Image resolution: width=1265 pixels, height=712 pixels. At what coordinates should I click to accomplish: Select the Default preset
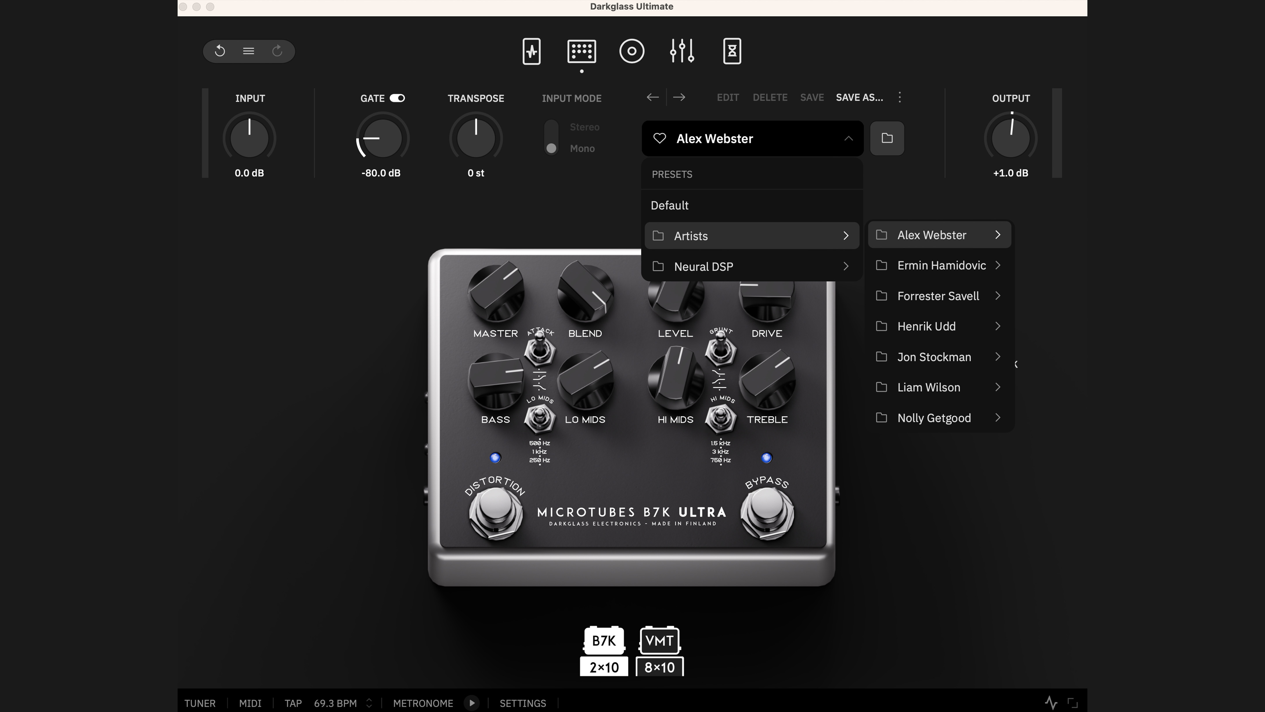tap(752, 205)
